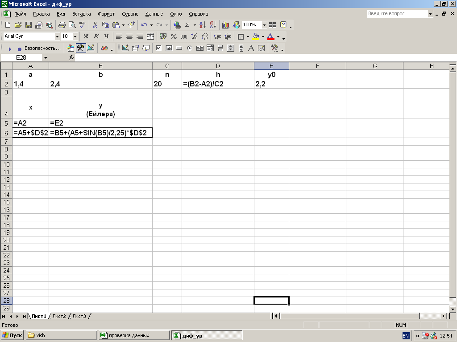The width and height of the screenshot is (457, 342).
Task: Sort ascending A to Я
Action: (203, 25)
